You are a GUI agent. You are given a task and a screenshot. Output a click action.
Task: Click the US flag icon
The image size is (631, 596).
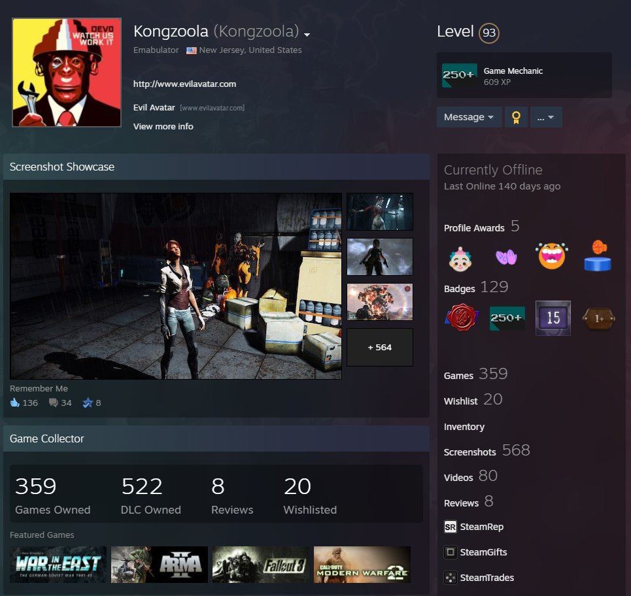[192, 51]
